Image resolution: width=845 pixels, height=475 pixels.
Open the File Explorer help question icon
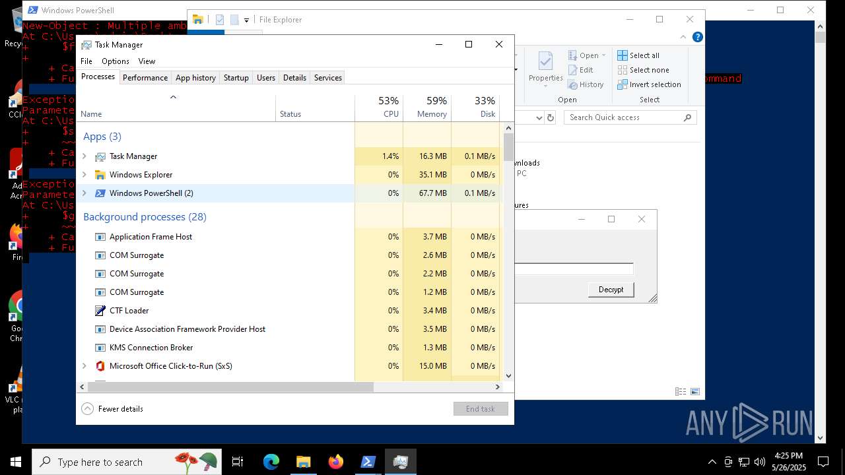698,38
